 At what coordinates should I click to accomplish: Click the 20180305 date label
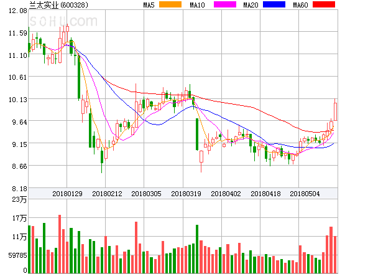(x=146, y=194)
